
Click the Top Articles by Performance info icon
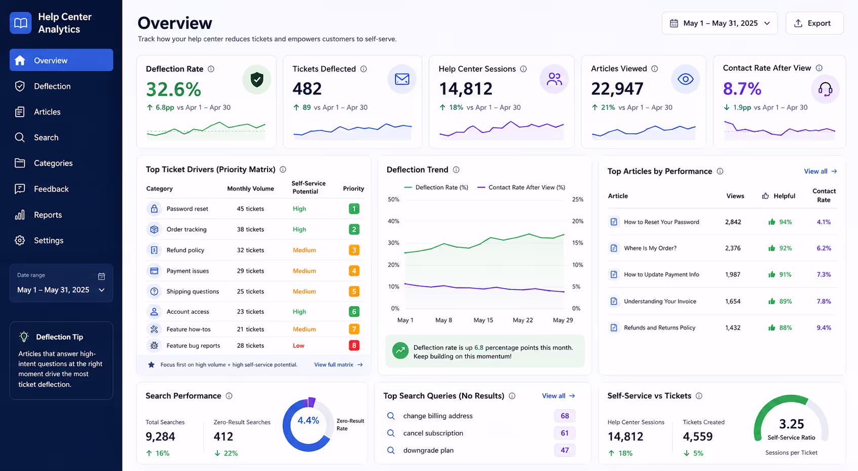coord(720,171)
